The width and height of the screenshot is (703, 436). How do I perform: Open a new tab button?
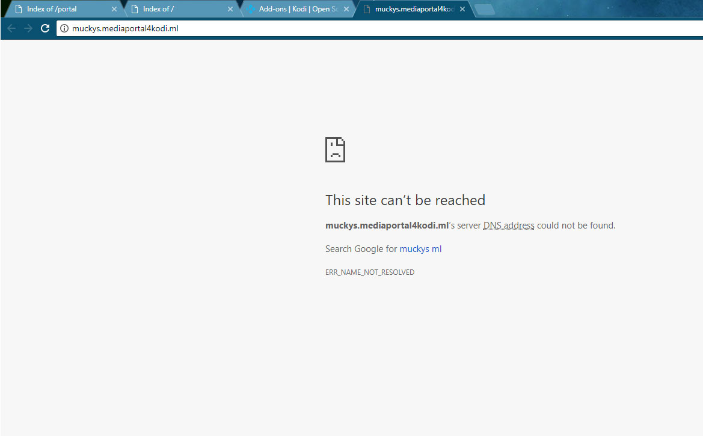pyautogui.click(x=485, y=10)
